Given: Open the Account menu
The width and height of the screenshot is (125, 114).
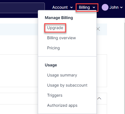Looking at the screenshot, I should pyautogui.click(x=62, y=7).
